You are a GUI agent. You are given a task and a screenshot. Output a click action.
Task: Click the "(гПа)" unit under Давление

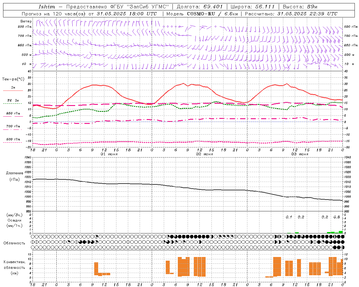[x=15, y=180]
